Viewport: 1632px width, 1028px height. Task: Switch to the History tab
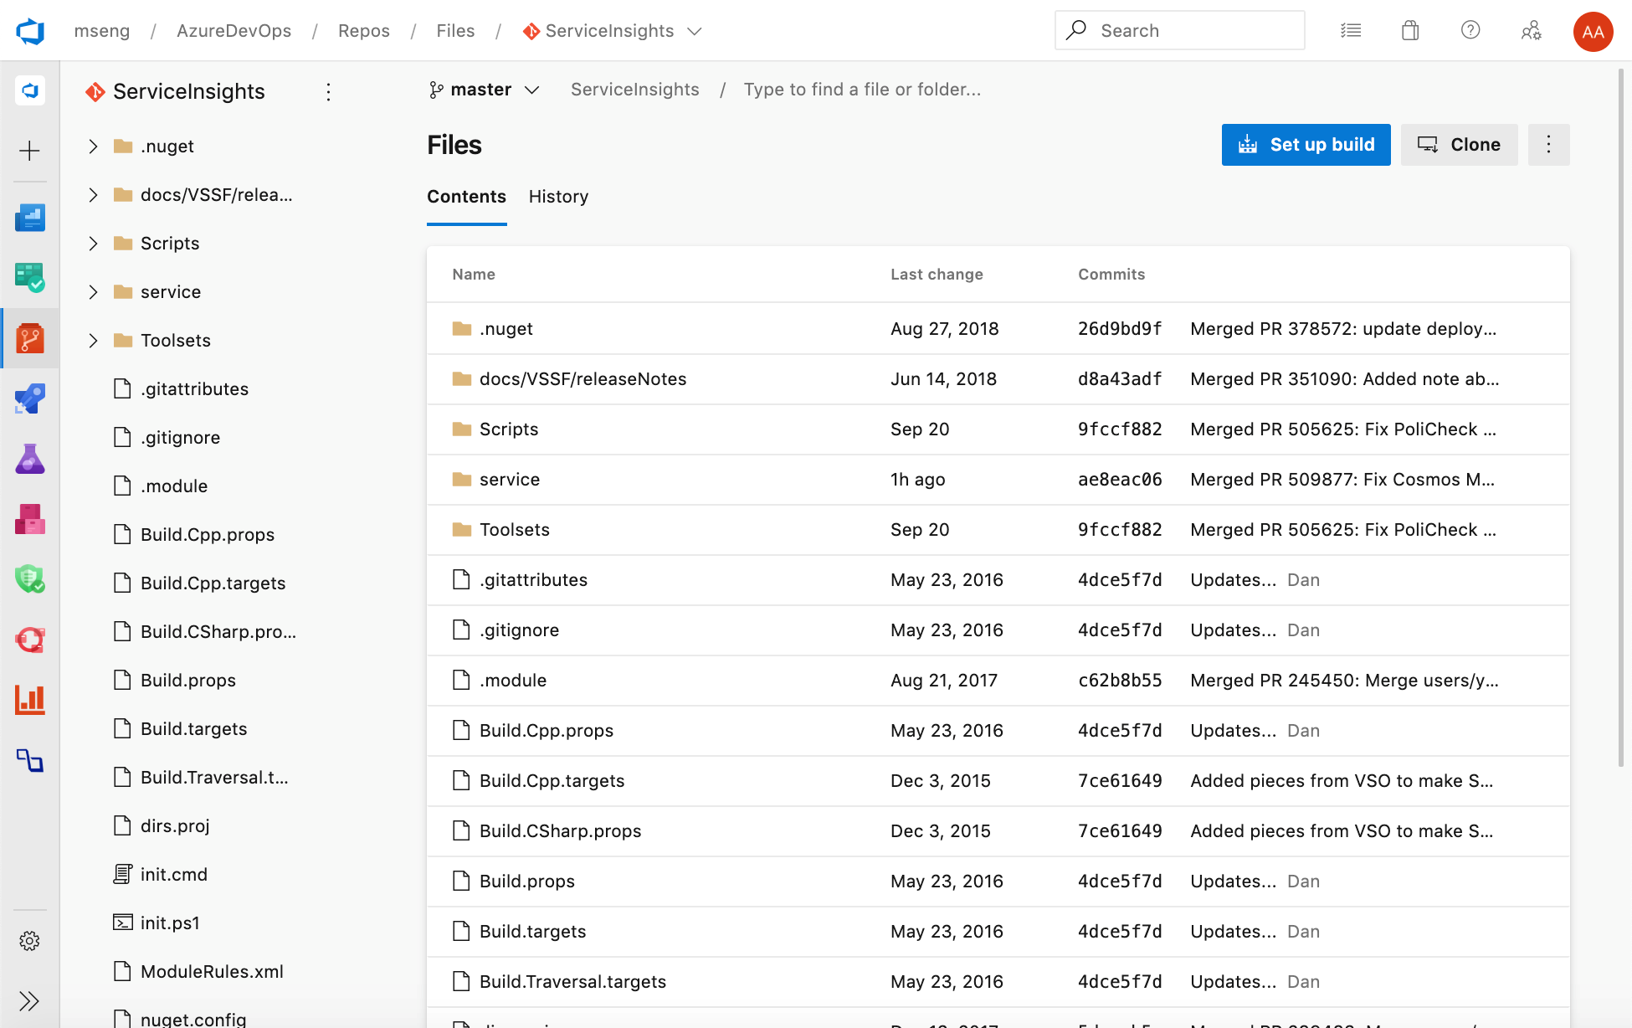point(558,195)
